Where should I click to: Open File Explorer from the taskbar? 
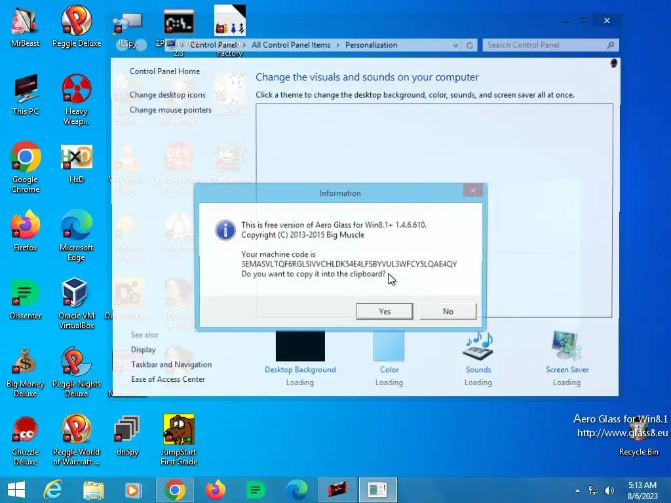94,490
